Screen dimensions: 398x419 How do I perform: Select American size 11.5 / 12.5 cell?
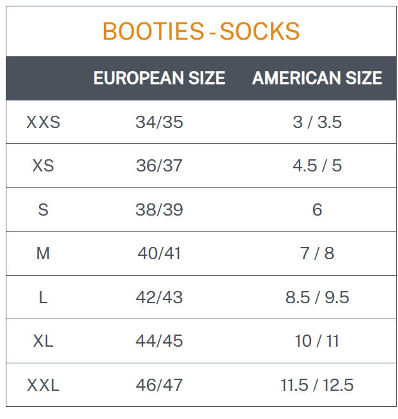click(x=317, y=385)
